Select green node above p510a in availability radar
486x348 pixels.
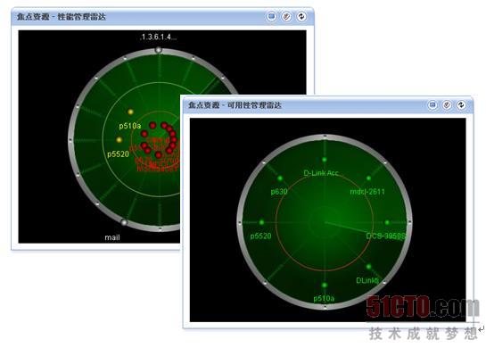click(x=325, y=285)
